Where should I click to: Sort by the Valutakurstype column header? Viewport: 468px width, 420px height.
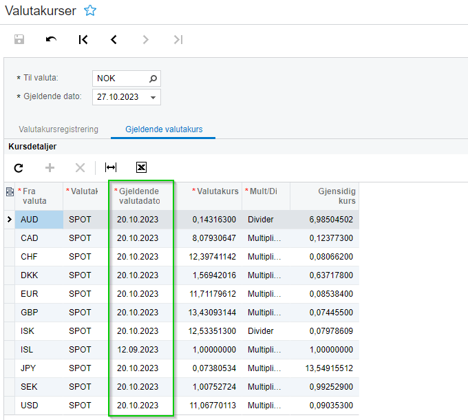(x=85, y=196)
